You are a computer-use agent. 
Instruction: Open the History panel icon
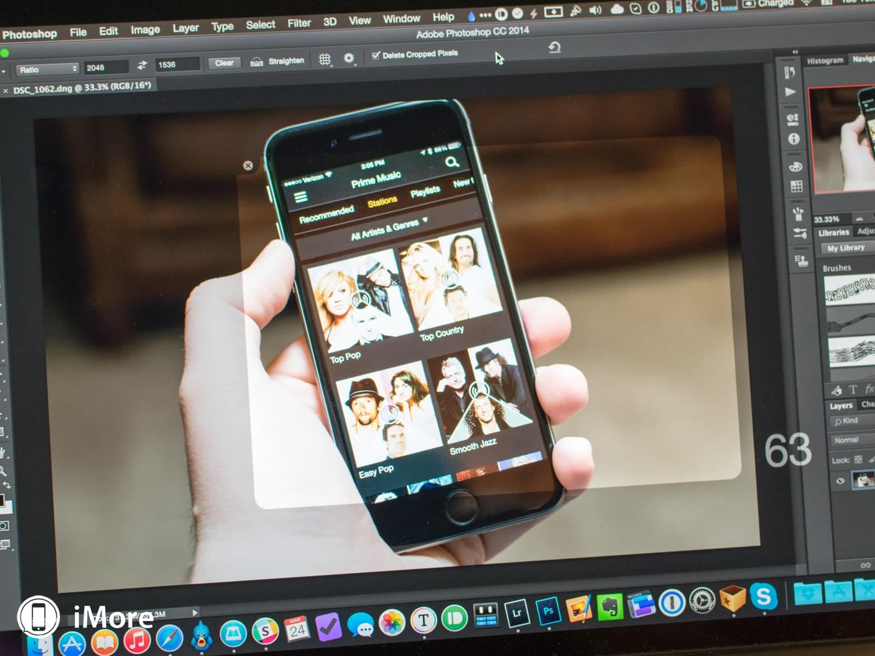pyautogui.click(x=790, y=73)
